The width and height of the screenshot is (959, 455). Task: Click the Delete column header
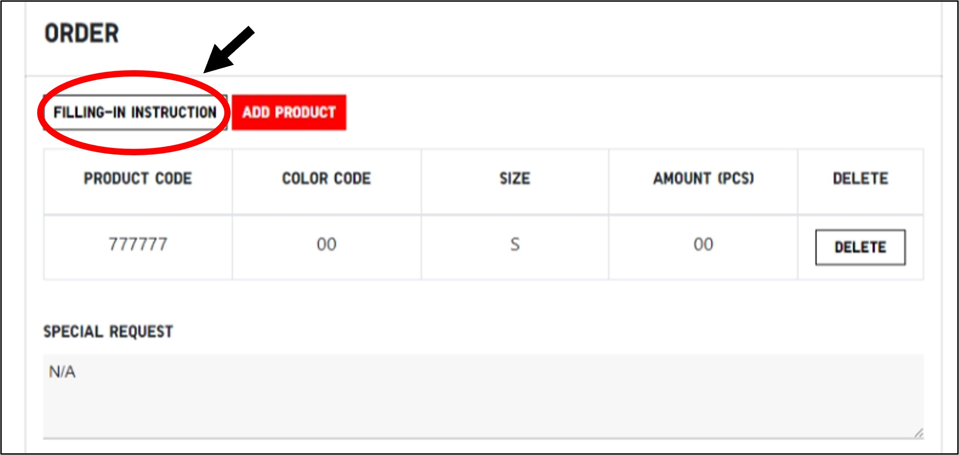click(860, 179)
